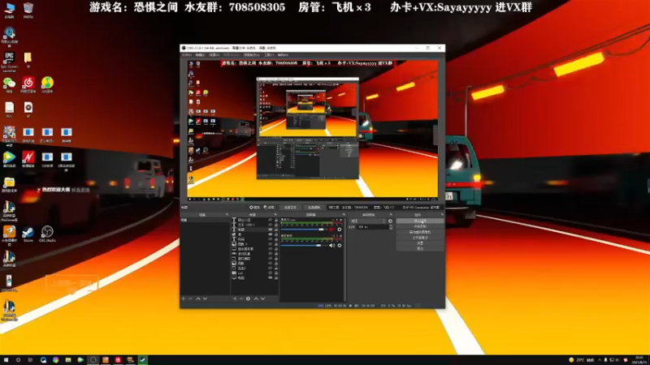This screenshot has width=650, height=365.
Task: Select the WeChat desktop icon
Action: [9, 85]
